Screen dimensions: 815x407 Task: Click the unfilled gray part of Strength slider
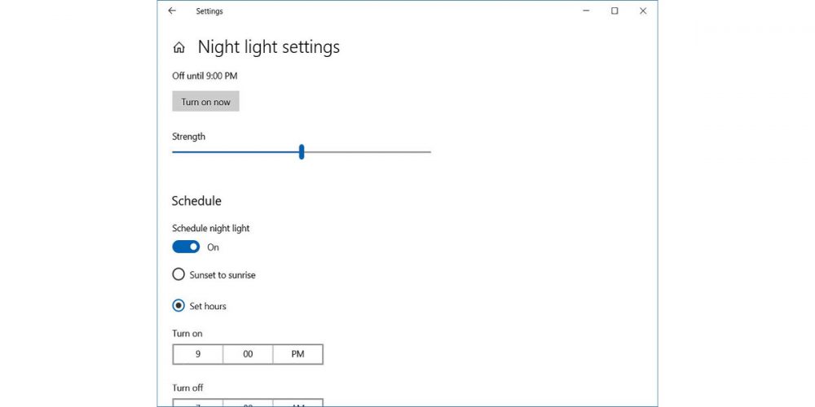367,151
